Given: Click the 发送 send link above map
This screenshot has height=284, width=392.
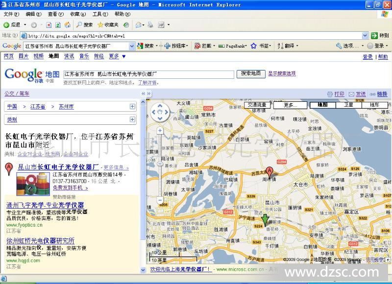Looking at the screenshot, I should point(361,94).
